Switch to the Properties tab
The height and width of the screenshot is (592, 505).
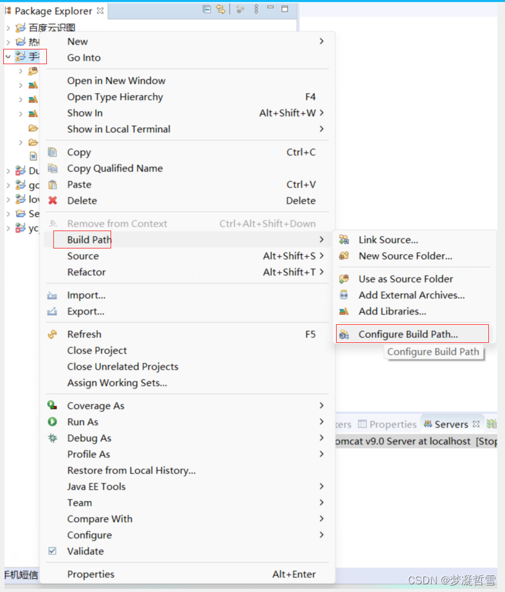pos(387,424)
